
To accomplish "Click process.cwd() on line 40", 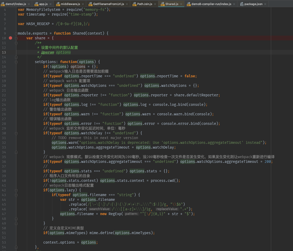I will (x=164, y=181).
